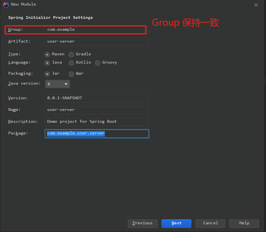The width and height of the screenshot is (266, 232).
Task: Click the Artifact field containing user-server
Action: (x=97, y=42)
